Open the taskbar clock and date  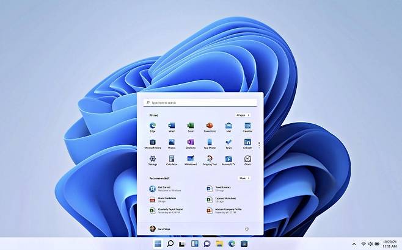click(x=389, y=243)
